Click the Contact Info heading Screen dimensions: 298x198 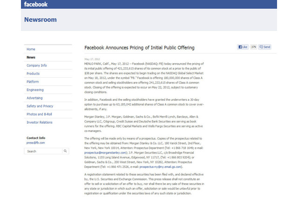click(36, 138)
